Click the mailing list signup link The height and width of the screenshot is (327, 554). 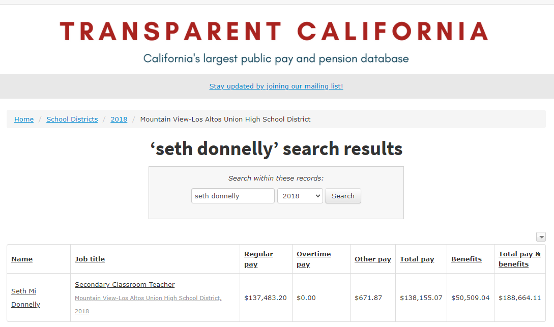click(x=276, y=86)
